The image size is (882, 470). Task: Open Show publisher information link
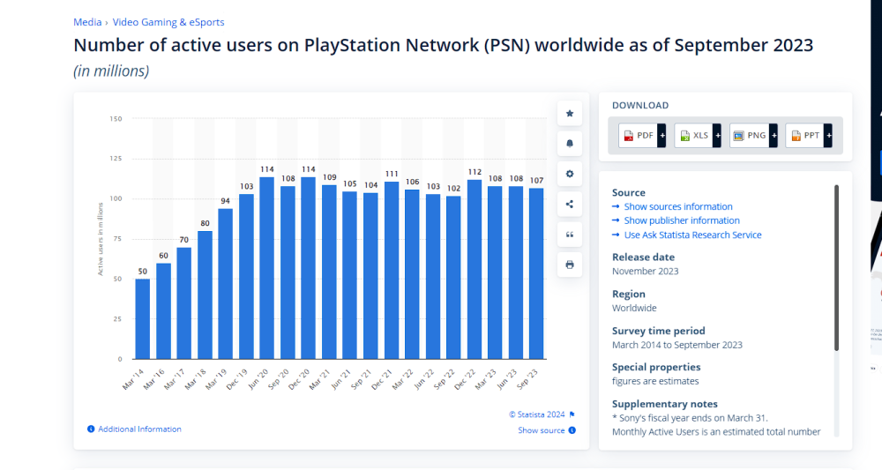[682, 220]
